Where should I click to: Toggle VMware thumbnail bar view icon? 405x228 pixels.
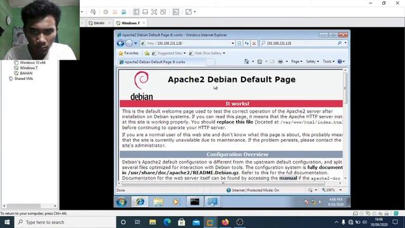(145, 12)
